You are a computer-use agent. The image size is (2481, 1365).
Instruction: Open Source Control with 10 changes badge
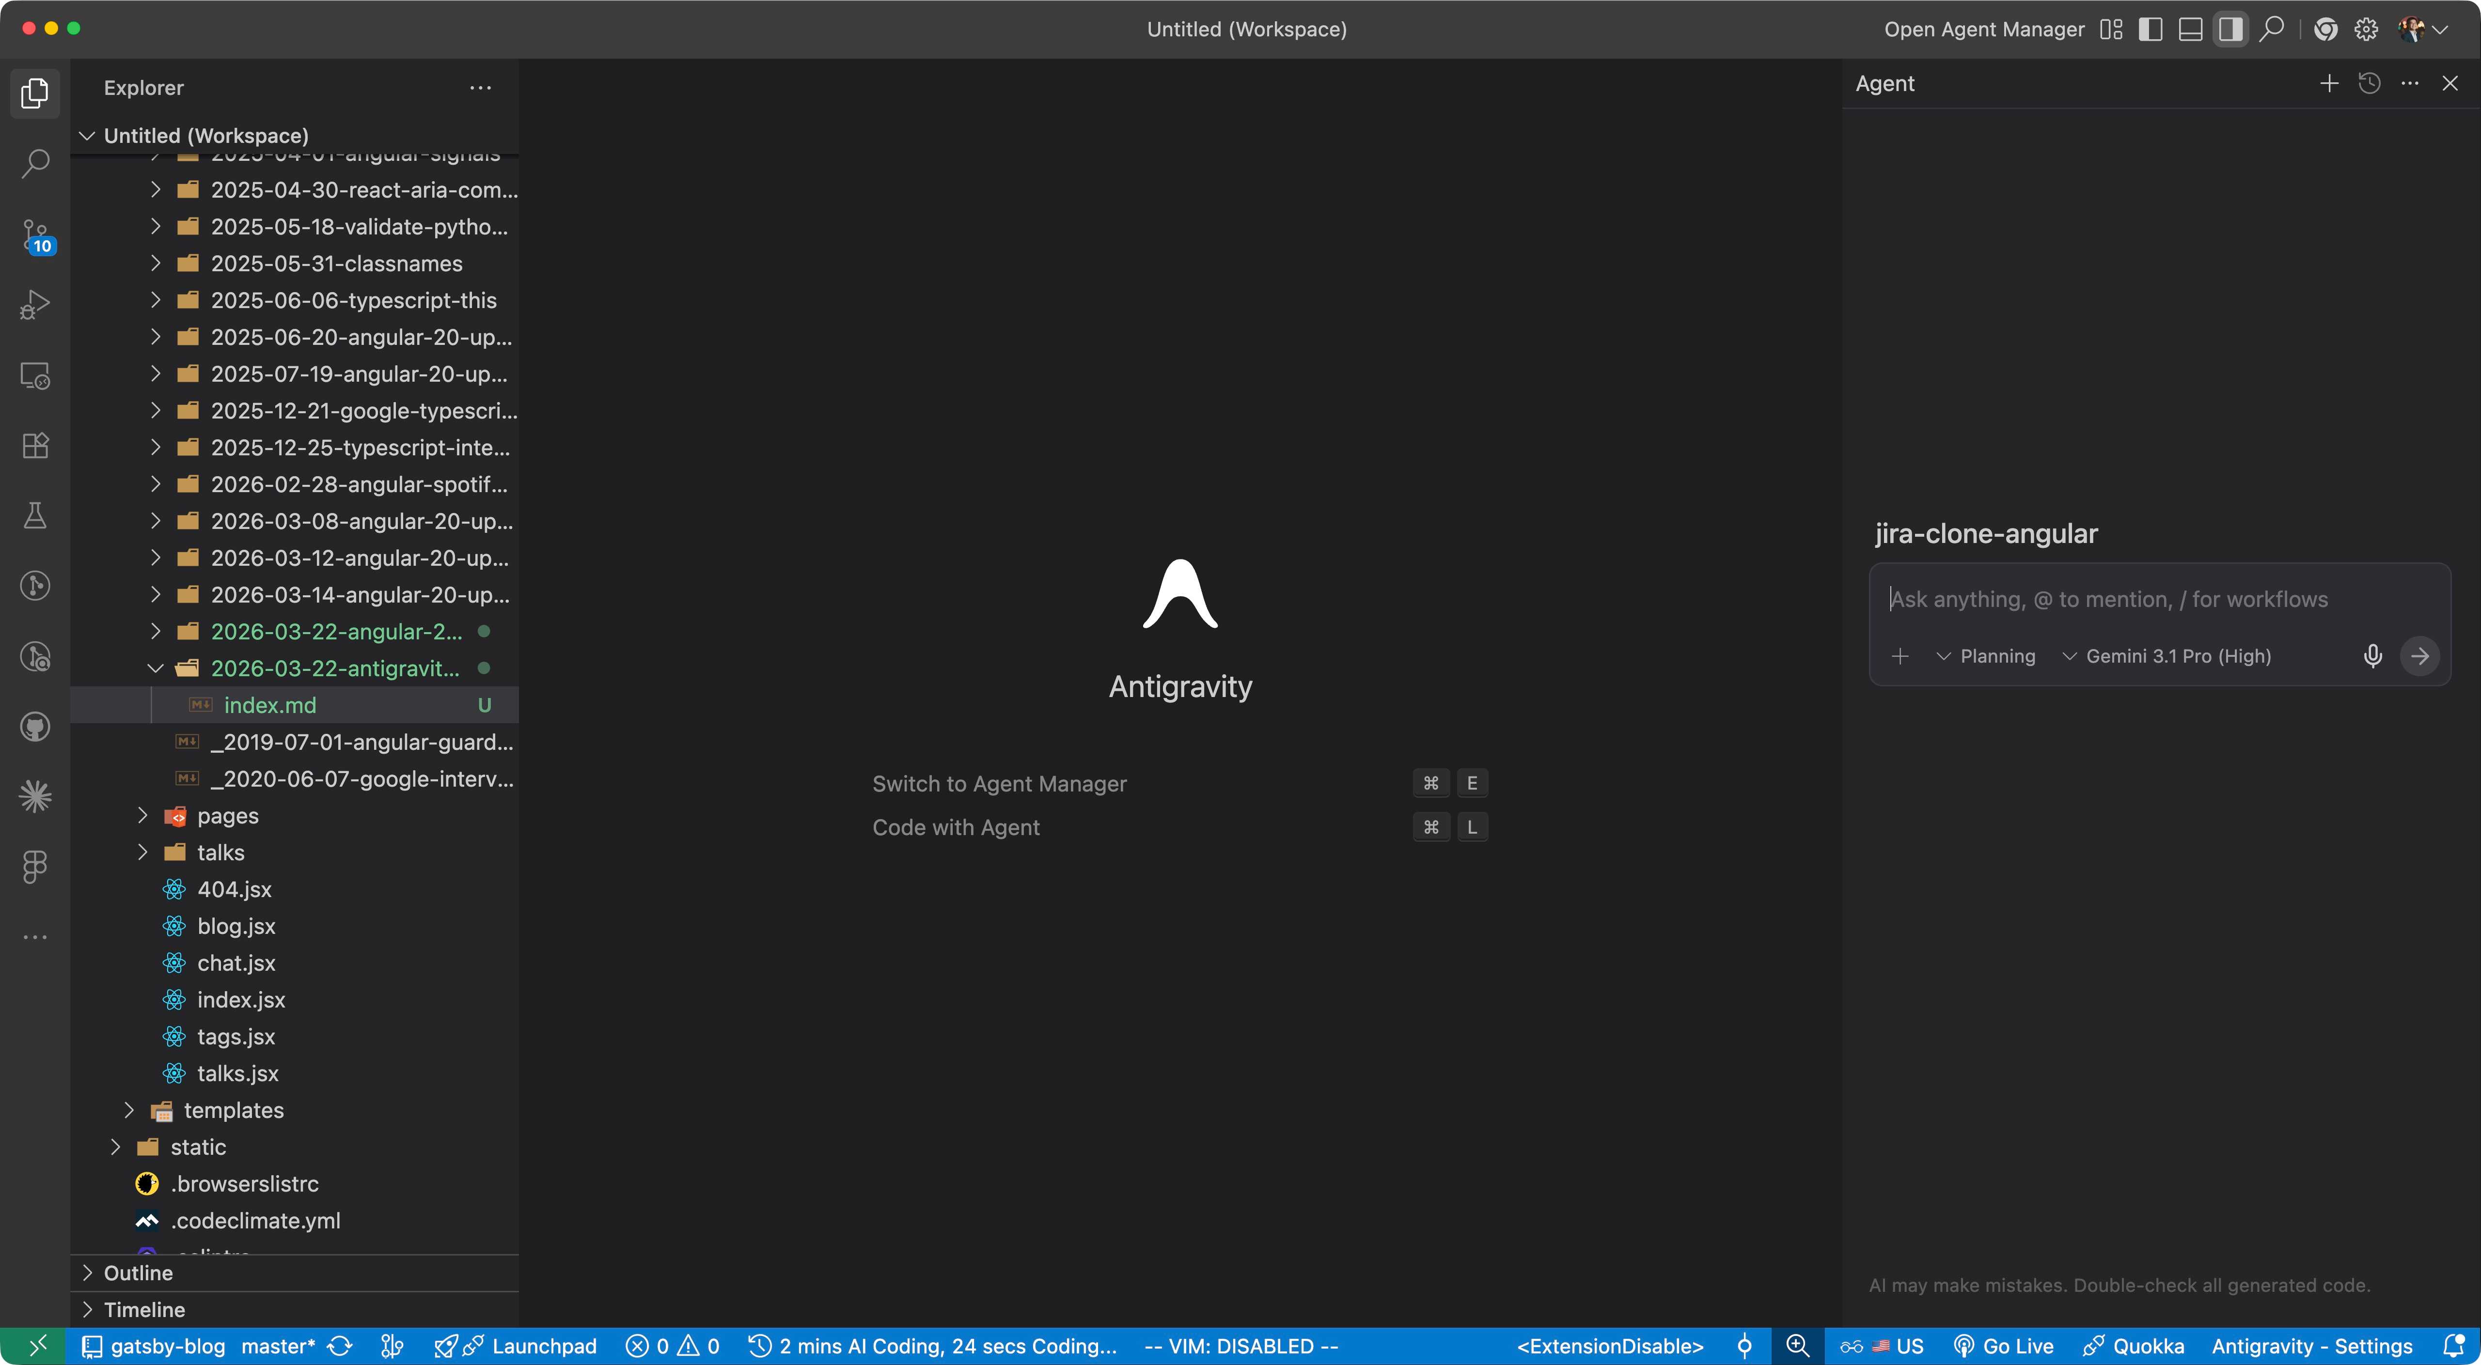coord(35,235)
